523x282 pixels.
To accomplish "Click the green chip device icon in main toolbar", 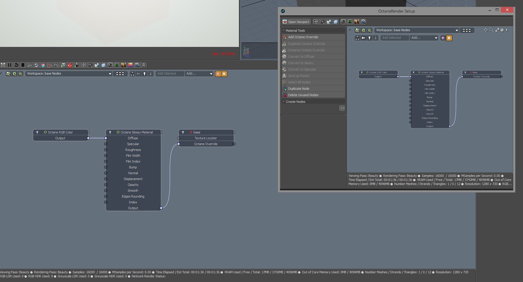I will 117,65.
